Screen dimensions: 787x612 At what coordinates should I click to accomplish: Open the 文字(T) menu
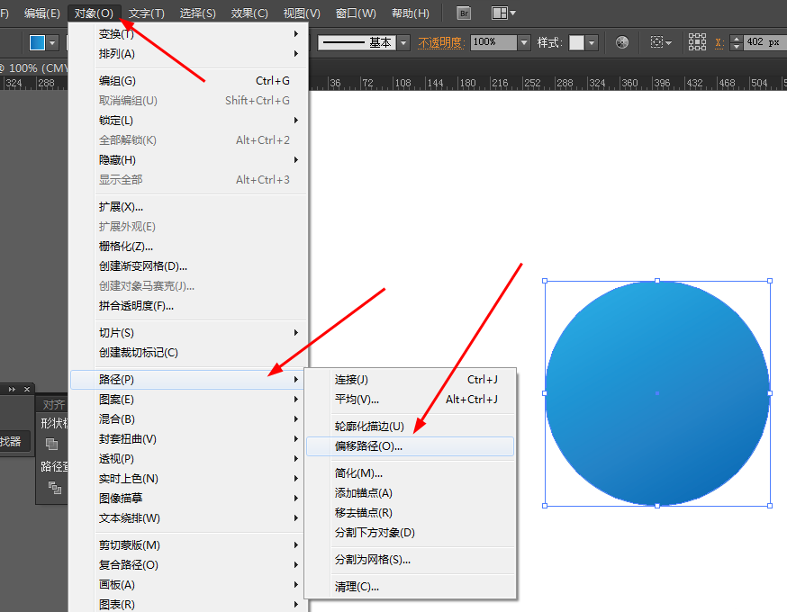point(147,13)
